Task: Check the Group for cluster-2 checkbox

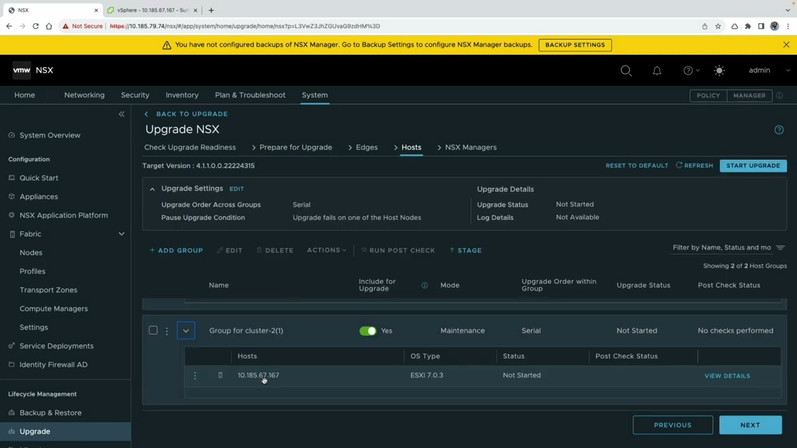Action: 153,330
